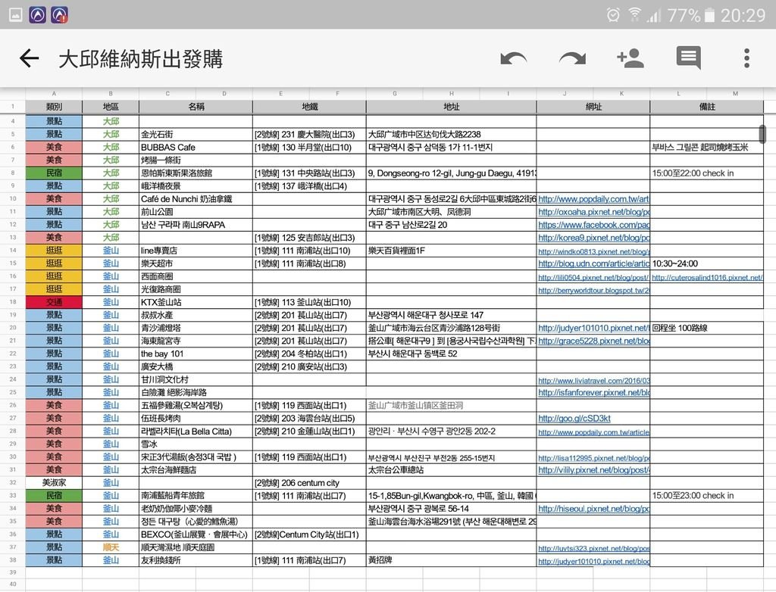Open the hiseoul.pixnet.net link

click(594, 509)
